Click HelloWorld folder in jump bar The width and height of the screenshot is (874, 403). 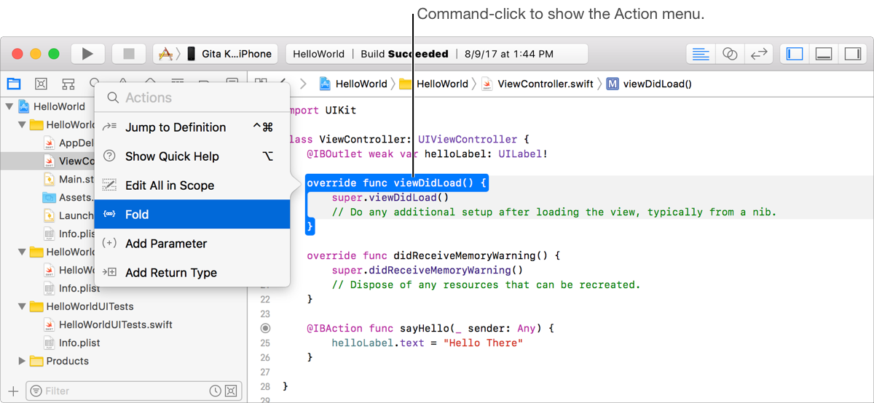pyautogui.click(x=434, y=84)
